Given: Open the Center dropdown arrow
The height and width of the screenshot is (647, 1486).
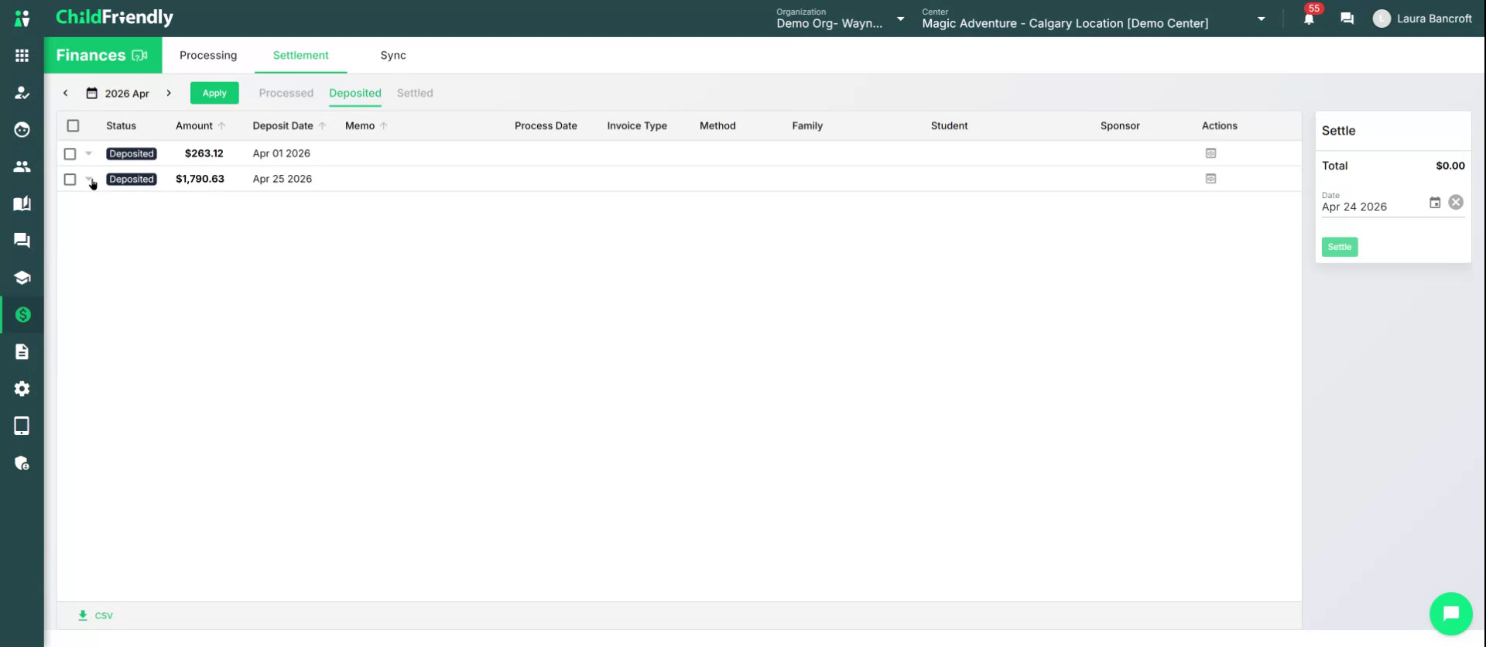Looking at the screenshot, I should tap(1261, 19).
